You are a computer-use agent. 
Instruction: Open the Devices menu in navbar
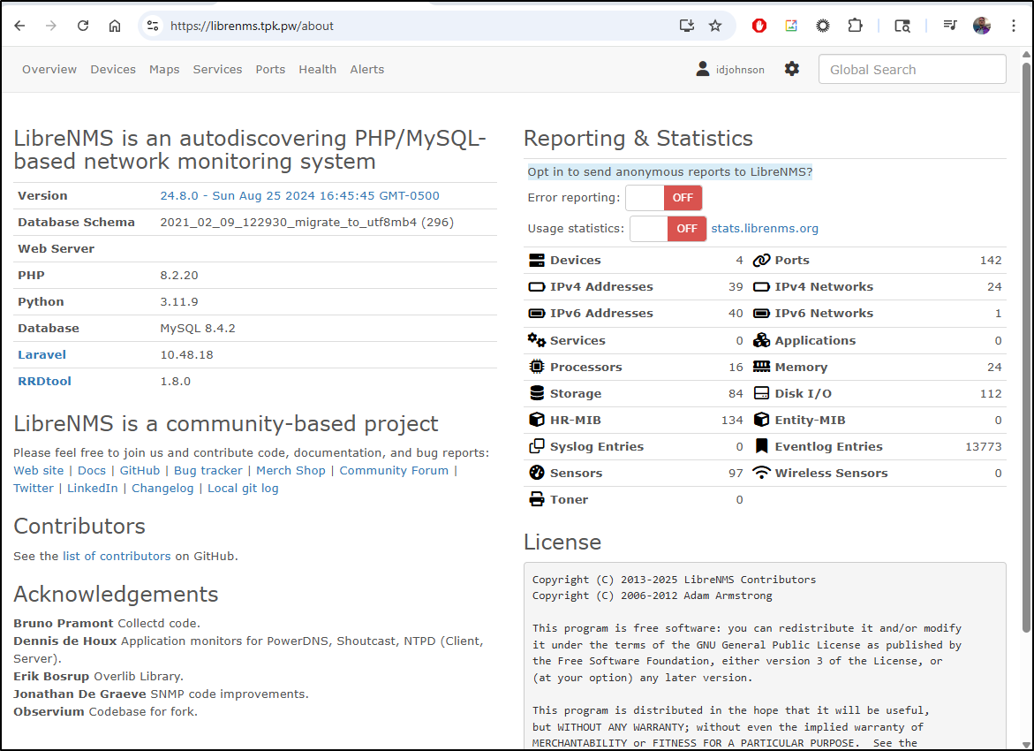coord(113,69)
